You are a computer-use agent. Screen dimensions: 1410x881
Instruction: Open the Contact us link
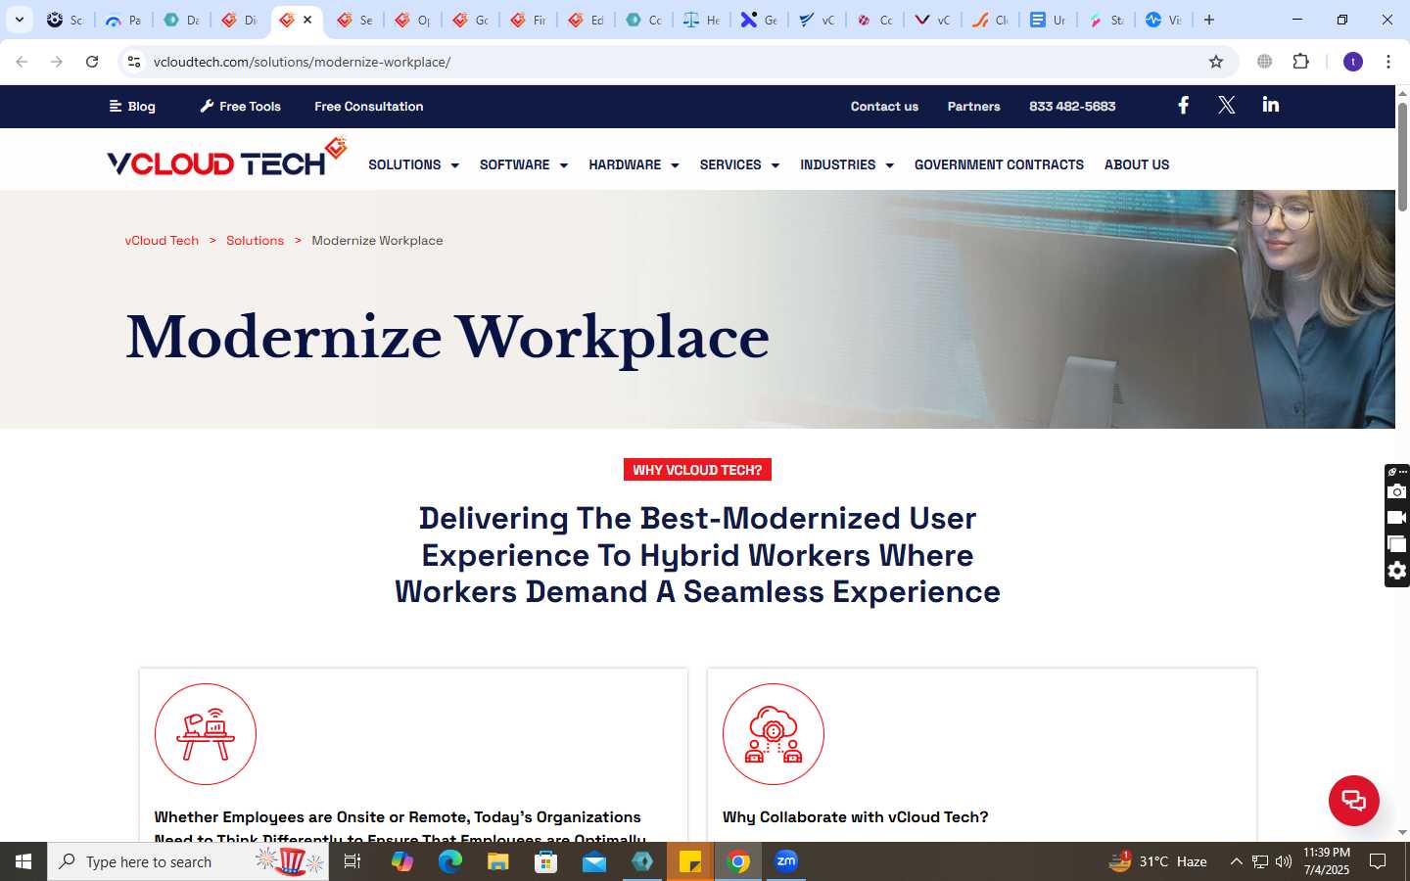884,106
